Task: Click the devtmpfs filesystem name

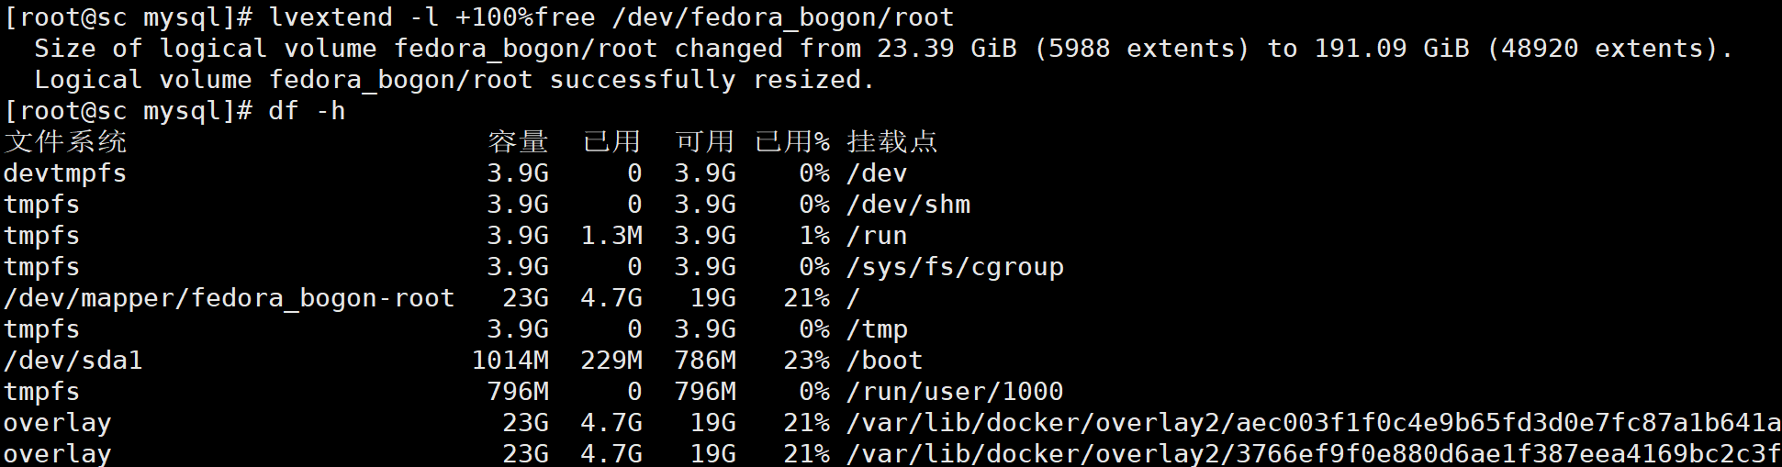Action: (x=65, y=173)
